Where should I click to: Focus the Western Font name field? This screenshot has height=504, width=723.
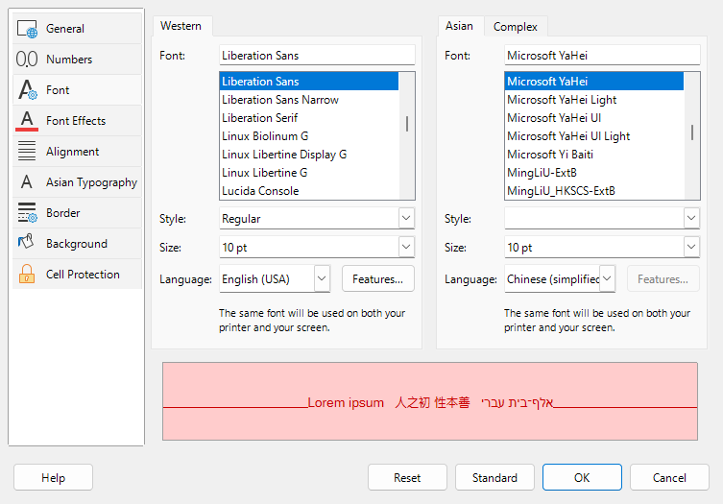tap(317, 56)
